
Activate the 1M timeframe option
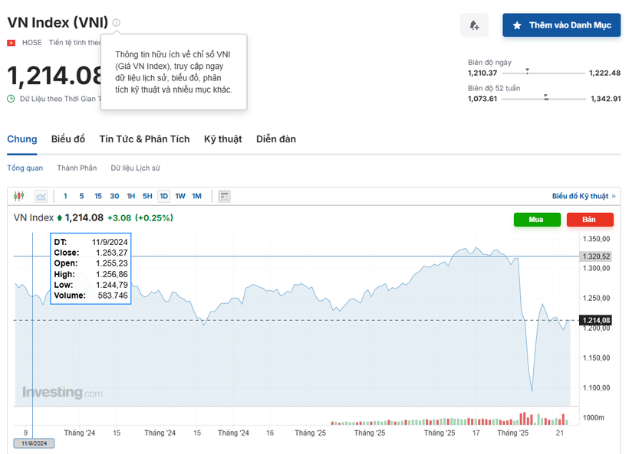[196, 196]
